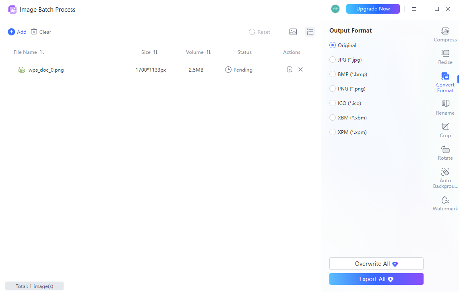Click the PNG file type icon

point(22,70)
